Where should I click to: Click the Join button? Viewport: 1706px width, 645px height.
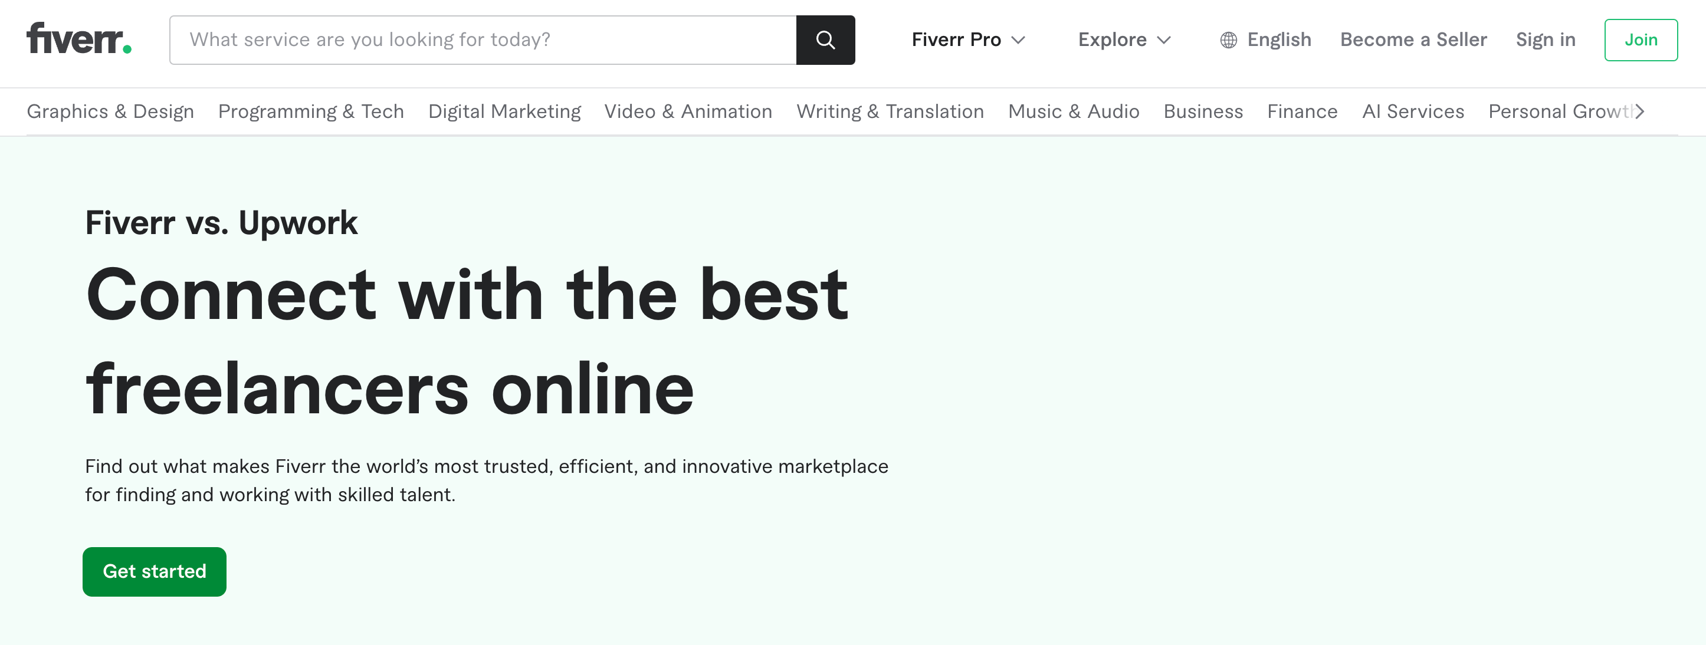pyautogui.click(x=1640, y=40)
